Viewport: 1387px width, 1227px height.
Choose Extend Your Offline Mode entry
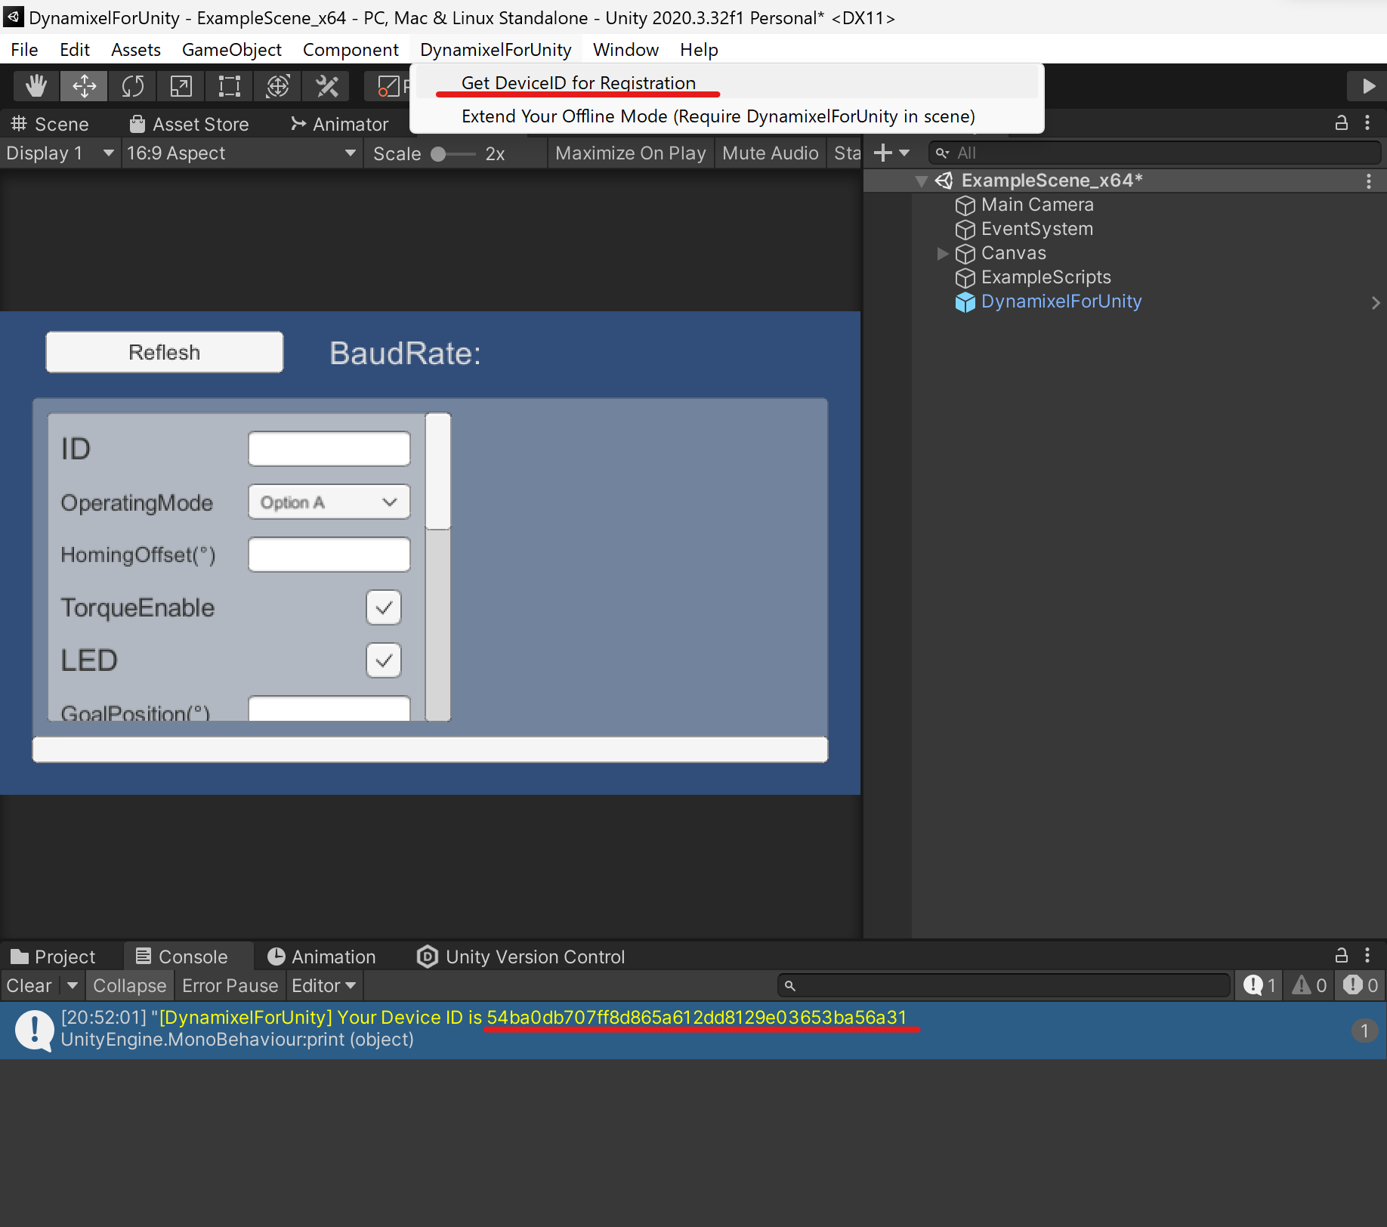(x=727, y=116)
